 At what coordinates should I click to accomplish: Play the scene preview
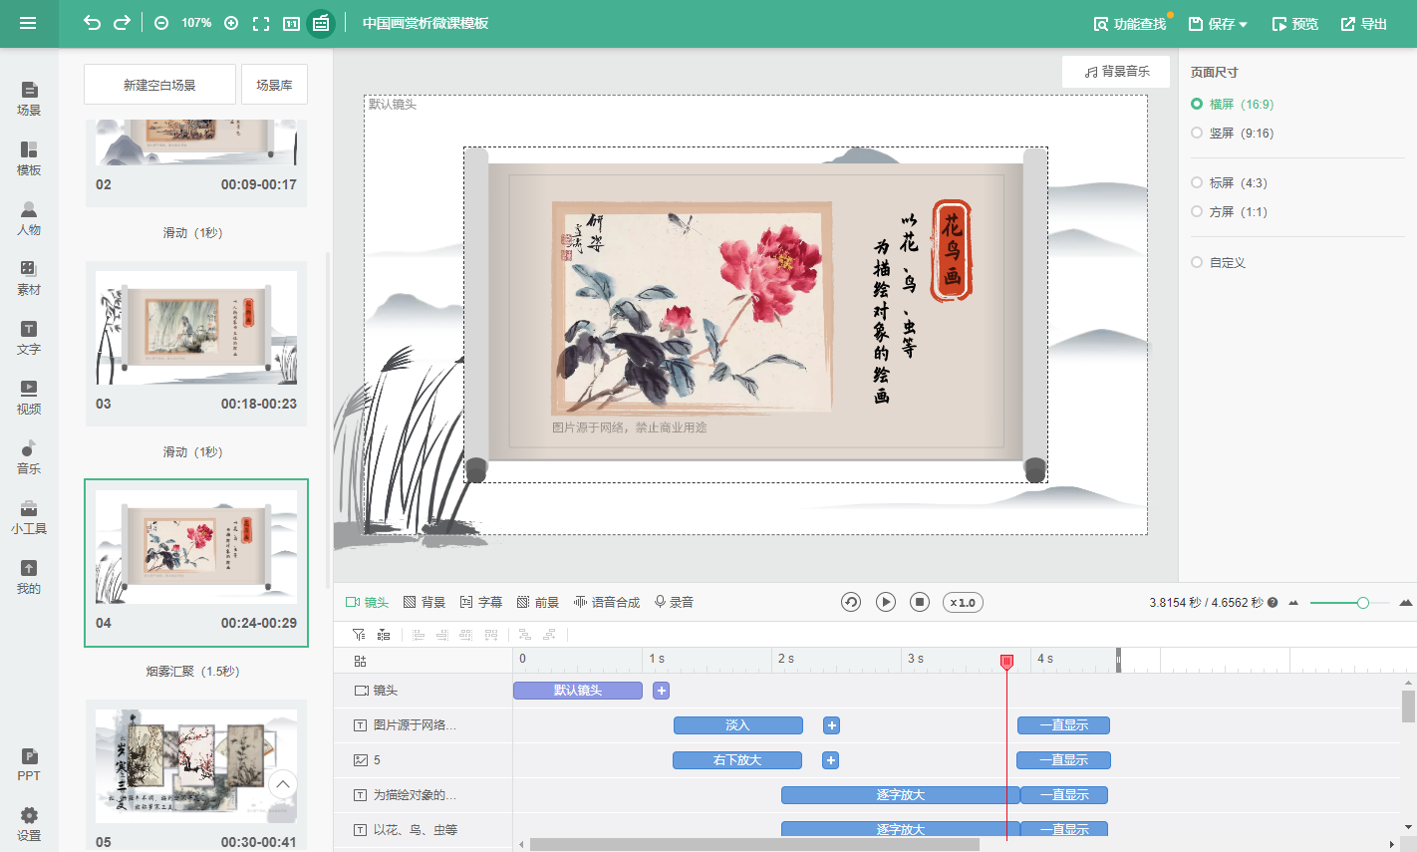pos(886,602)
